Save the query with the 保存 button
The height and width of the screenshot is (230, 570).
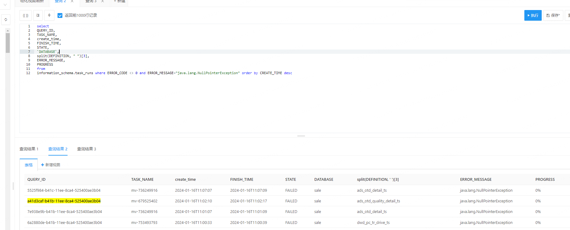click(553, 15)
